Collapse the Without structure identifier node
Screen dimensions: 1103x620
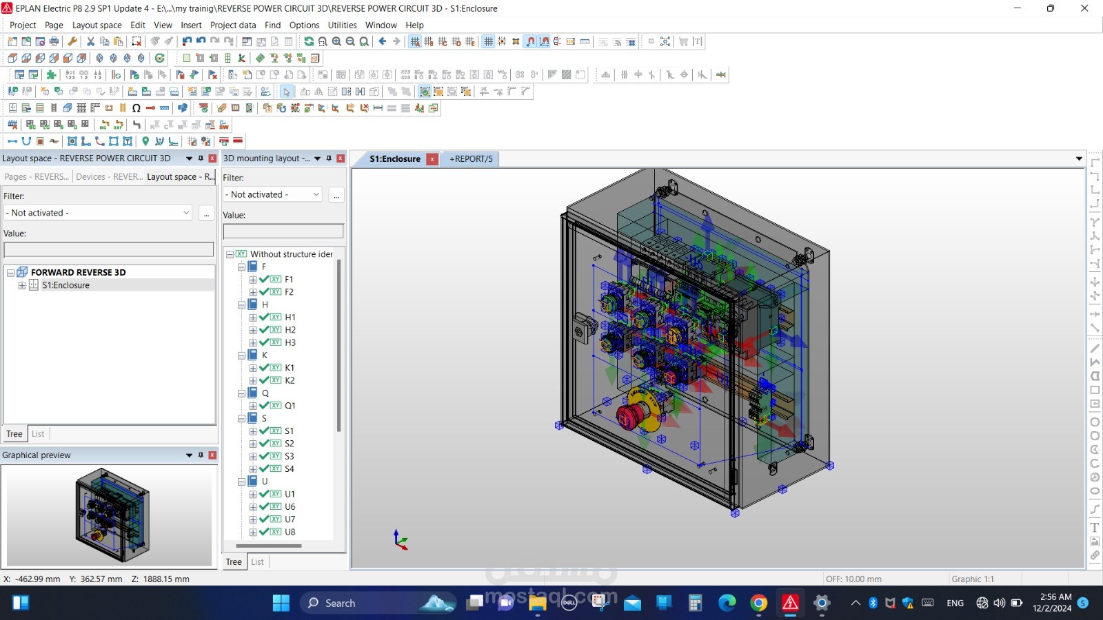pyautogui.click(x=230, y=254)
